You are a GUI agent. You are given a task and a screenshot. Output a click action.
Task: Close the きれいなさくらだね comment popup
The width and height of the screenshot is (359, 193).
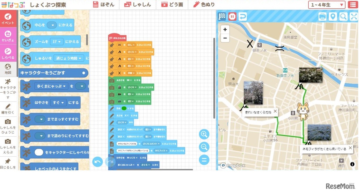coord(275,112)
